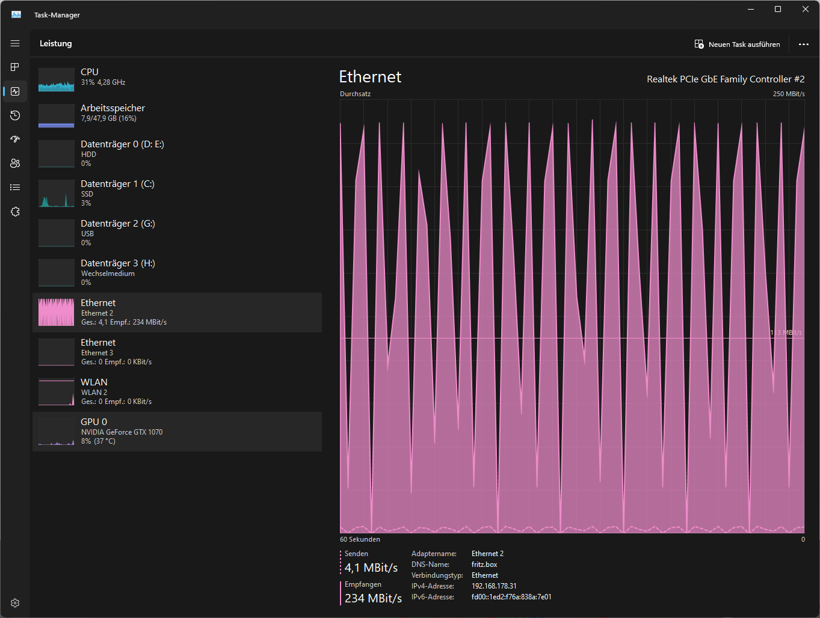Open the Users icon in sidebar
The image size is (820, 618).
(15, 164)
